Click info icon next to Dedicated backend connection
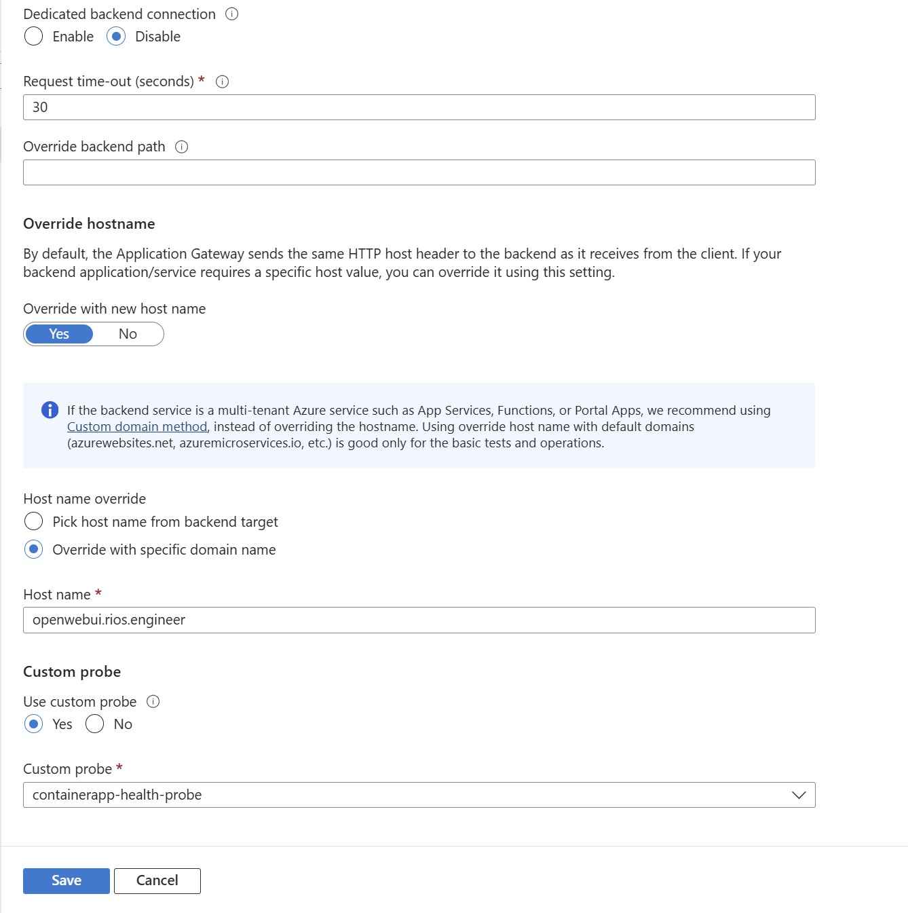The width and height of the screenshot is (908, 913). tap(232, 14)
